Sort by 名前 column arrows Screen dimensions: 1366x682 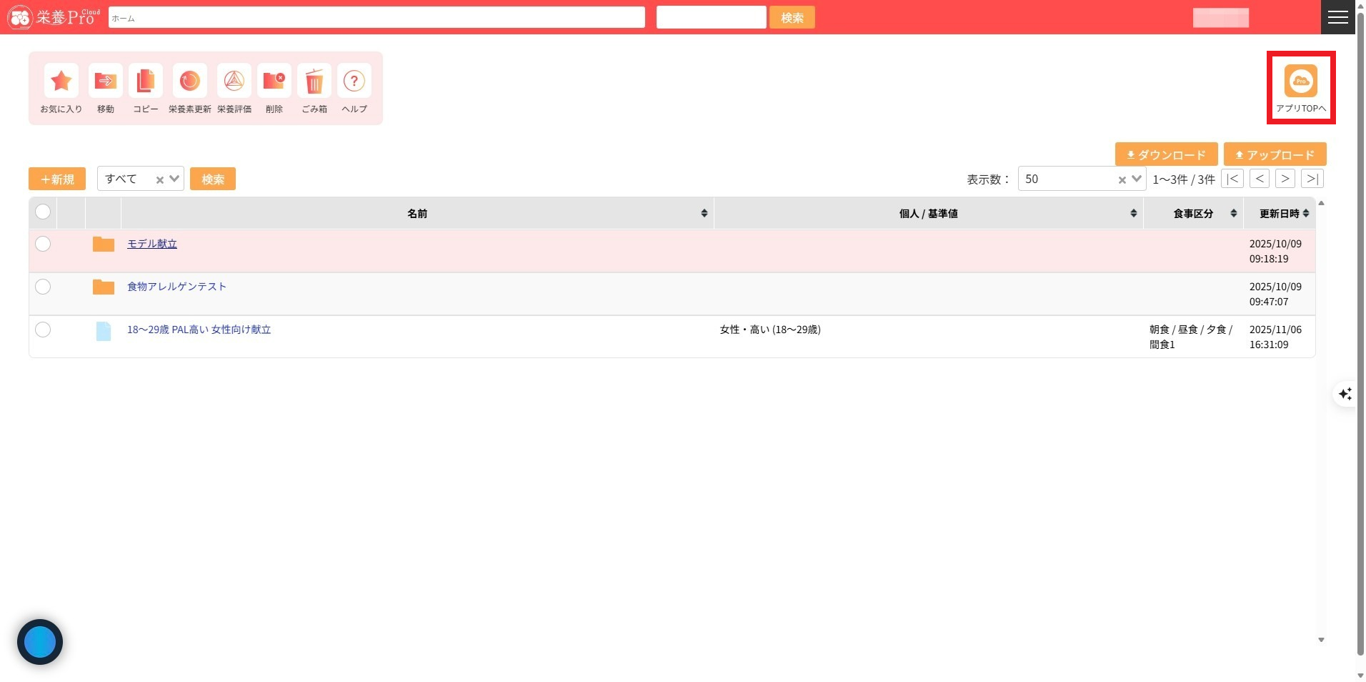click(x=704, y=213)
